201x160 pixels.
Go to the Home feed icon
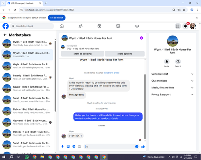pos(62,26)
